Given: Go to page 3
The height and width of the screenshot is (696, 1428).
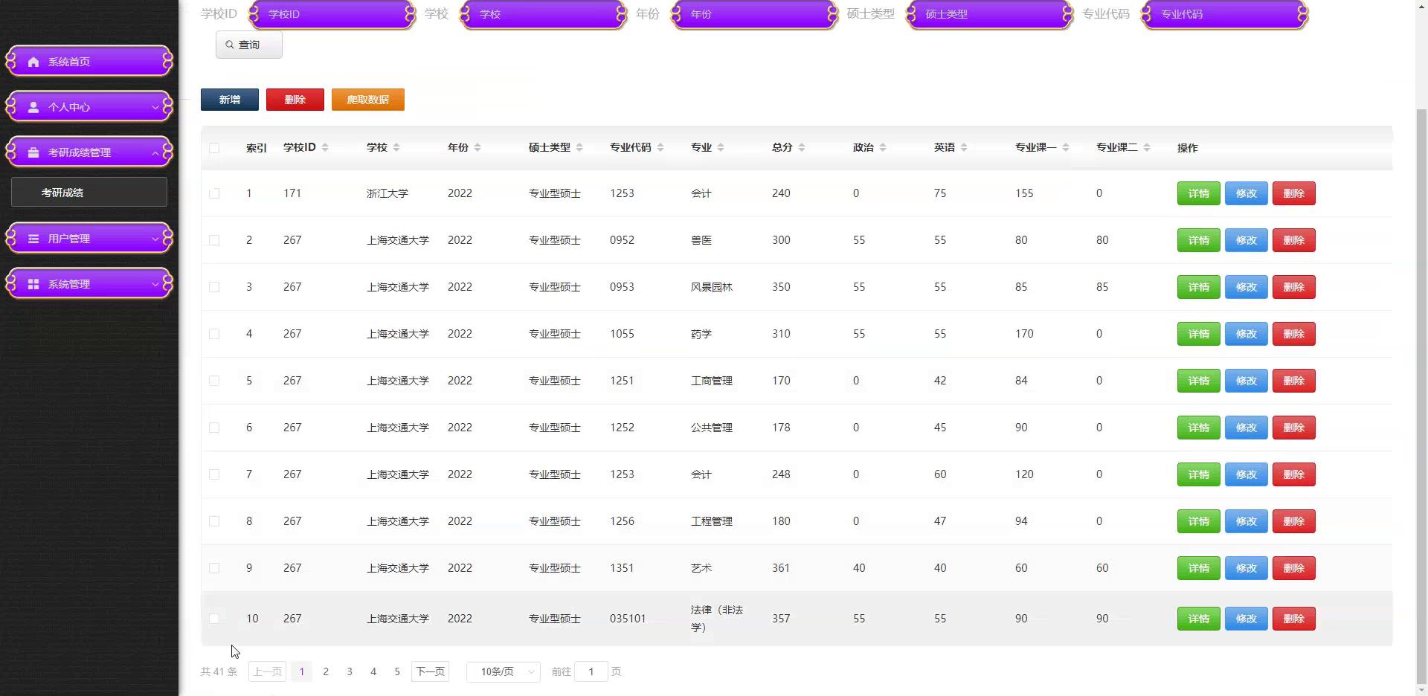Looking at the screenshot, I should (350, 671).
